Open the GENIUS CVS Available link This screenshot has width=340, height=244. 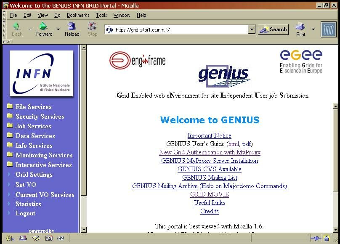point(210,169)
